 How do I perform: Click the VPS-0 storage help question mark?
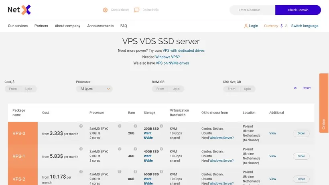tap(161, 126)
